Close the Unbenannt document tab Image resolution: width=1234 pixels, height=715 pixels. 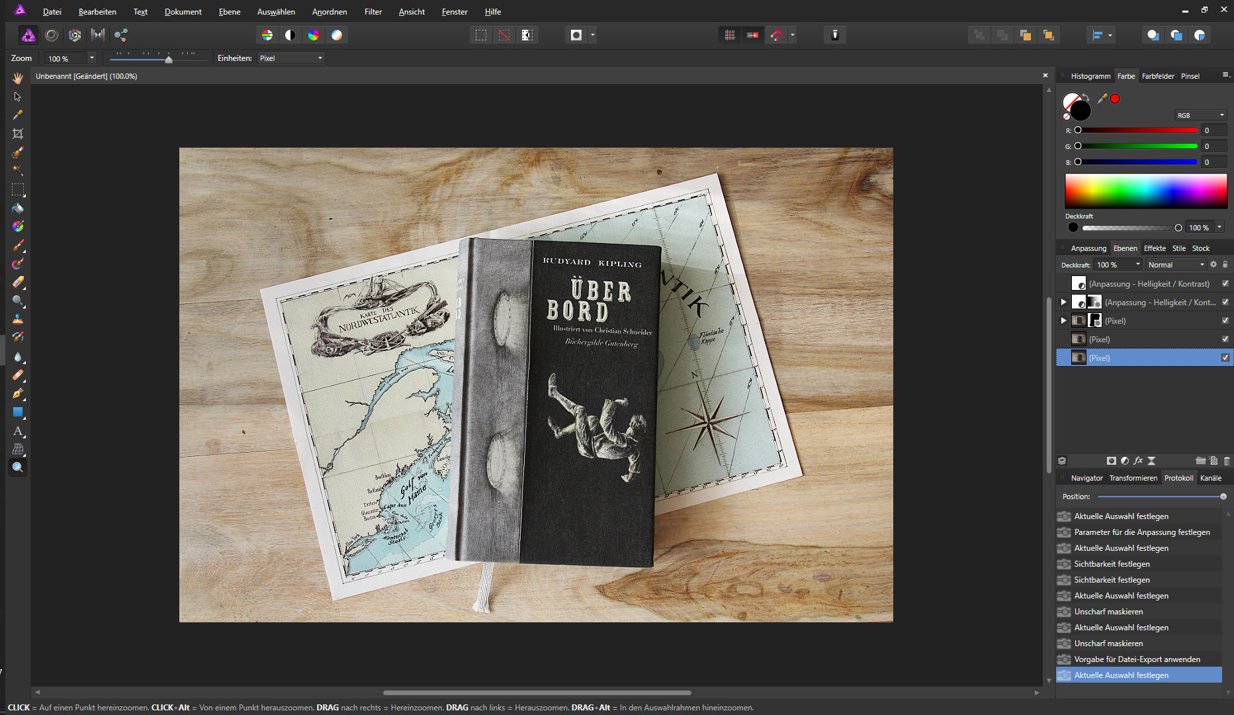(x=1045, y=76)
